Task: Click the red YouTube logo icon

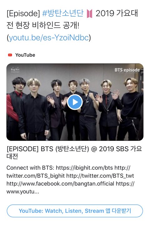Action: point(10,55)
